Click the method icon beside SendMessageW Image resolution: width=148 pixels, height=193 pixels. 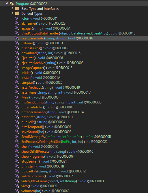tap(16, 136)
